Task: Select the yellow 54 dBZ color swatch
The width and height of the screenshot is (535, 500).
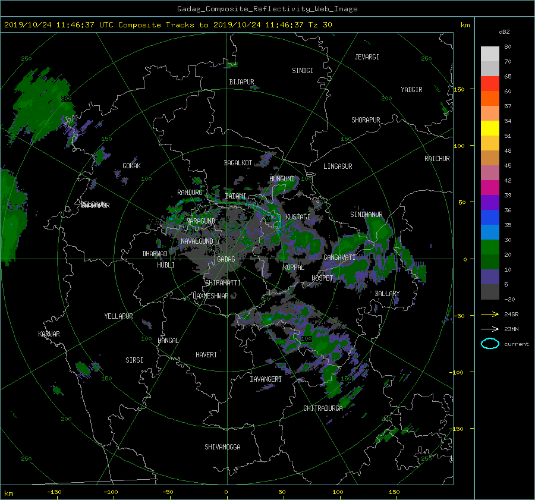Action: (490, 128)
